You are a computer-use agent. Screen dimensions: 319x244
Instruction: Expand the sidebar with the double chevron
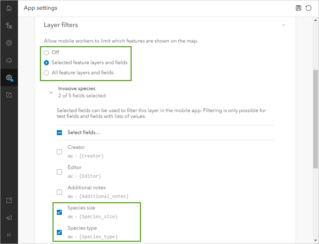point(9,235)
